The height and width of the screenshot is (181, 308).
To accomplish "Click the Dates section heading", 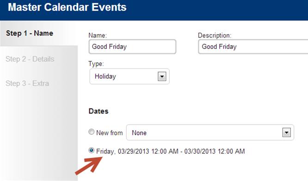I will tap(99, 111).
